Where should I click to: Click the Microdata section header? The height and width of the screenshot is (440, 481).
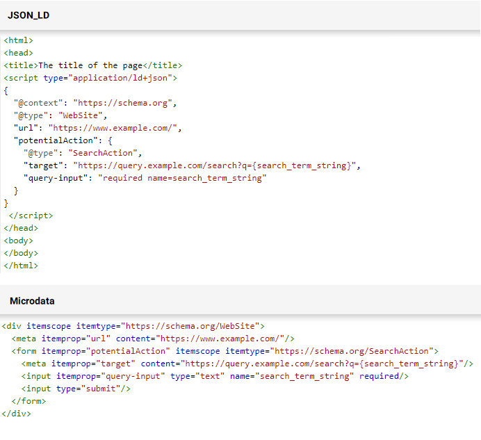32,301
